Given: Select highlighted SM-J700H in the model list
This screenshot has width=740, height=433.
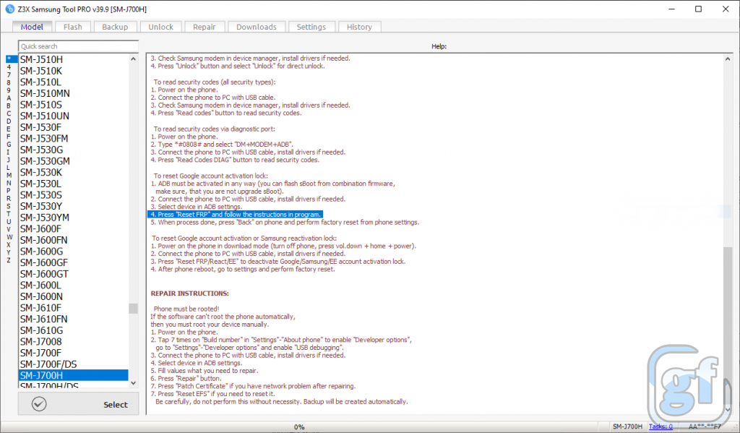Looking at the screenshot, I should [73, 375].
